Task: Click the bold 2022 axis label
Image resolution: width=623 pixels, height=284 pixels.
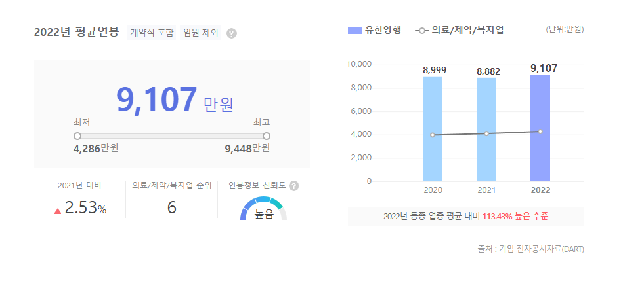Action: [x=540, y=190]
